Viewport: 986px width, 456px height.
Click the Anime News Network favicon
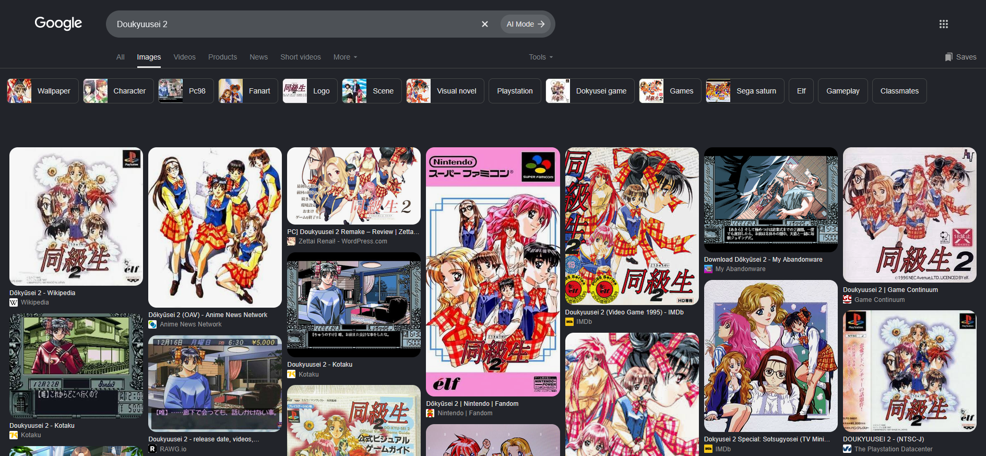(x=152, y=324)
